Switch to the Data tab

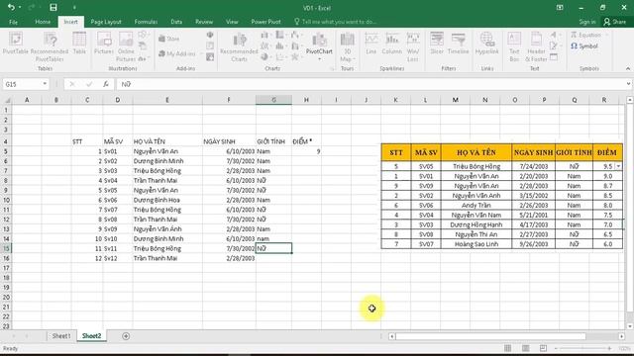click(x=176, y=22)
